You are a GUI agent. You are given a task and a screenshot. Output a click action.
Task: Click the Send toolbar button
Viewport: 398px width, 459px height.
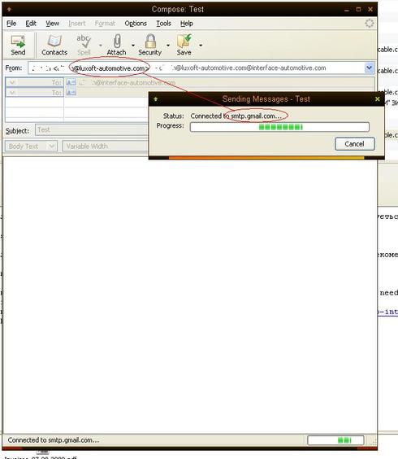pos(18,46)
